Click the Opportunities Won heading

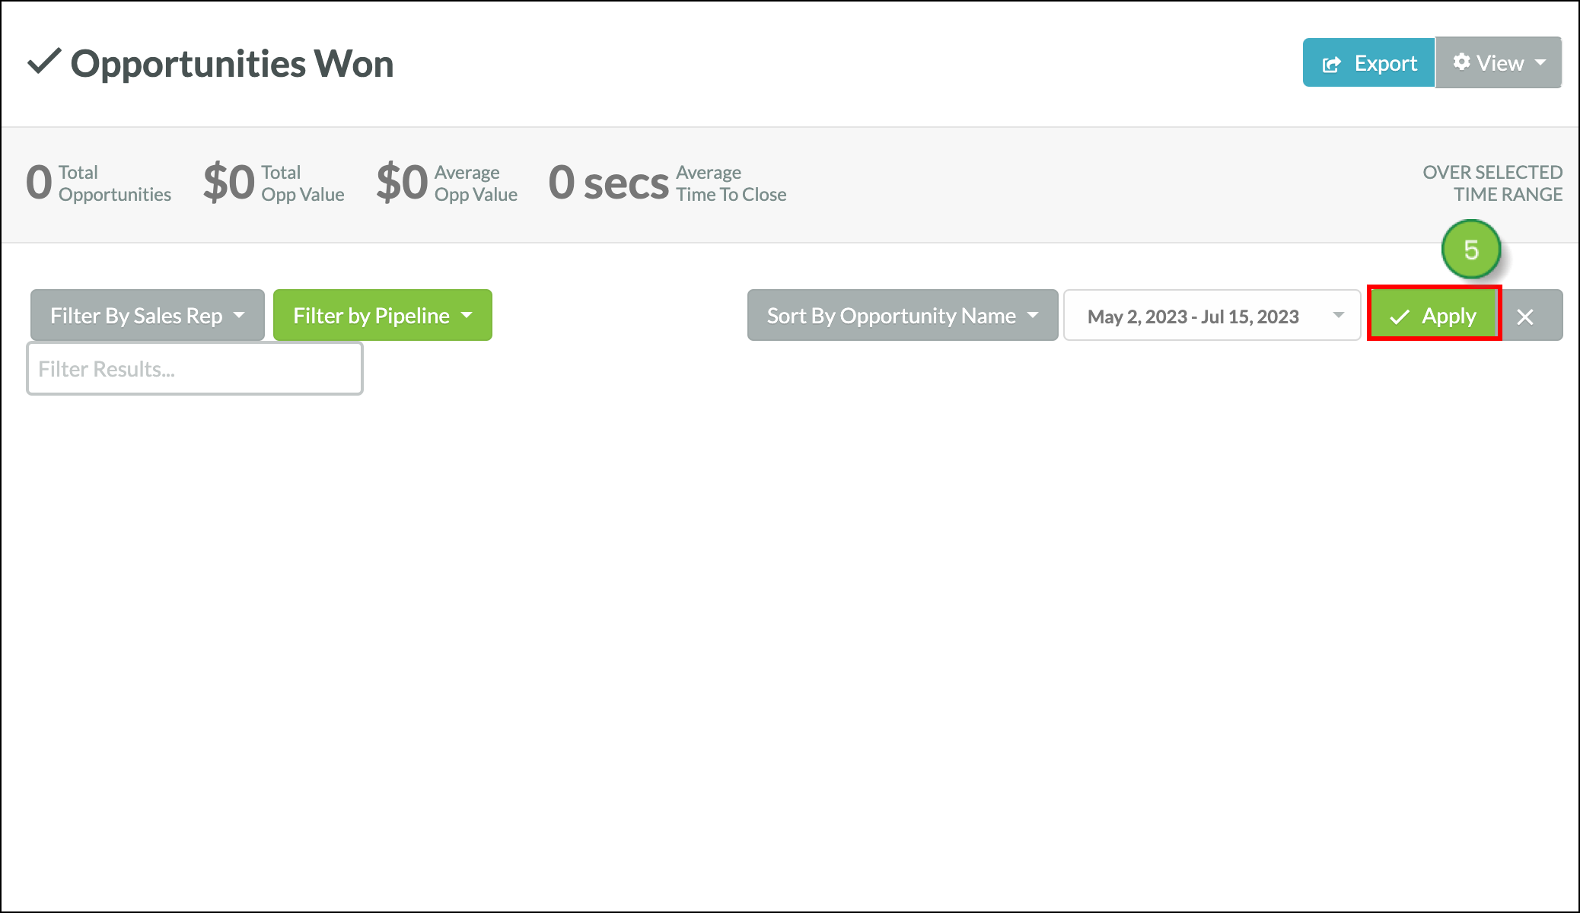click(232, 64)
